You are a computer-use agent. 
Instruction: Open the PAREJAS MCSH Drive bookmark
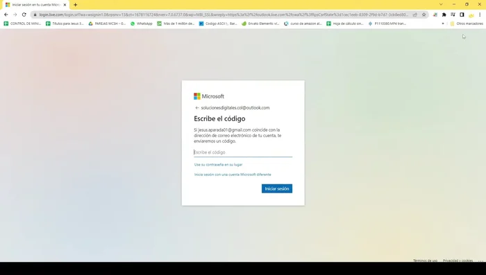(x=107, y=24)
